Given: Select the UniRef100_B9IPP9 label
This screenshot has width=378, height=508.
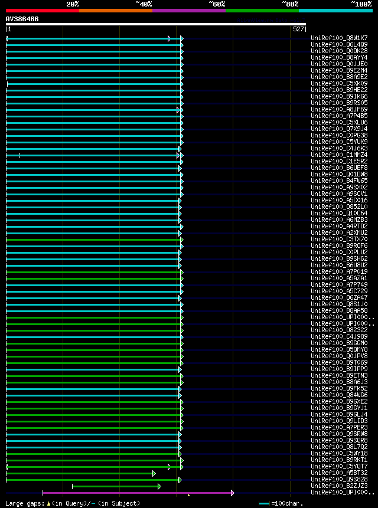Looking at the screenshot, I should tap(339, 369).
